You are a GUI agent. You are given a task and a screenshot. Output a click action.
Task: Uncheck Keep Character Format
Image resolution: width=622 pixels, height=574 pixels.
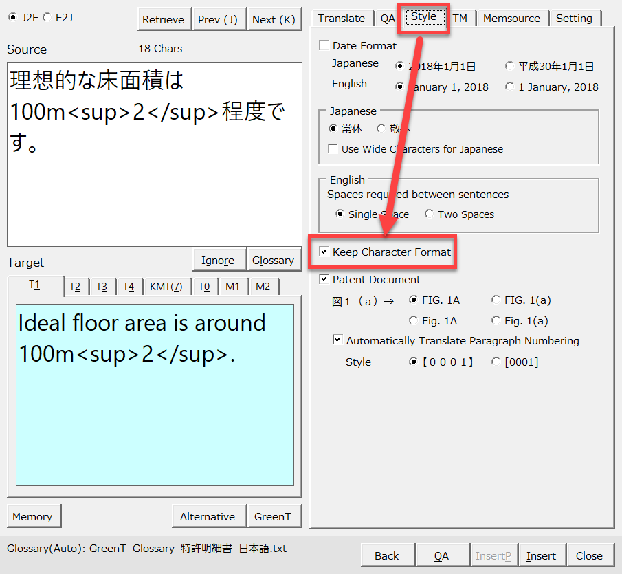click(x=324, y=252)
